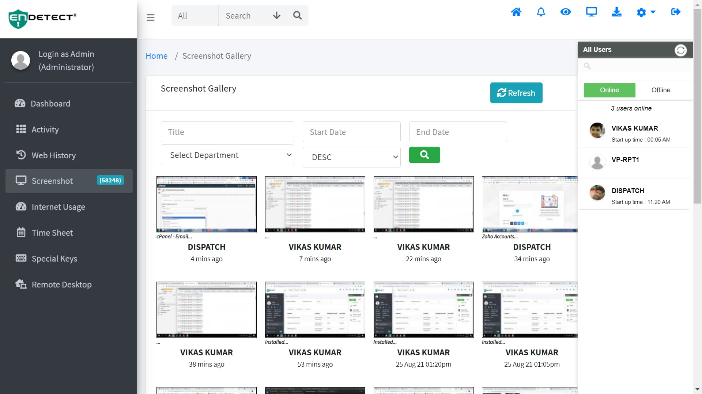The width and height of the screenshot is (702, 394).
Task: Open the Internet Usage section
Action: [58, 207]
